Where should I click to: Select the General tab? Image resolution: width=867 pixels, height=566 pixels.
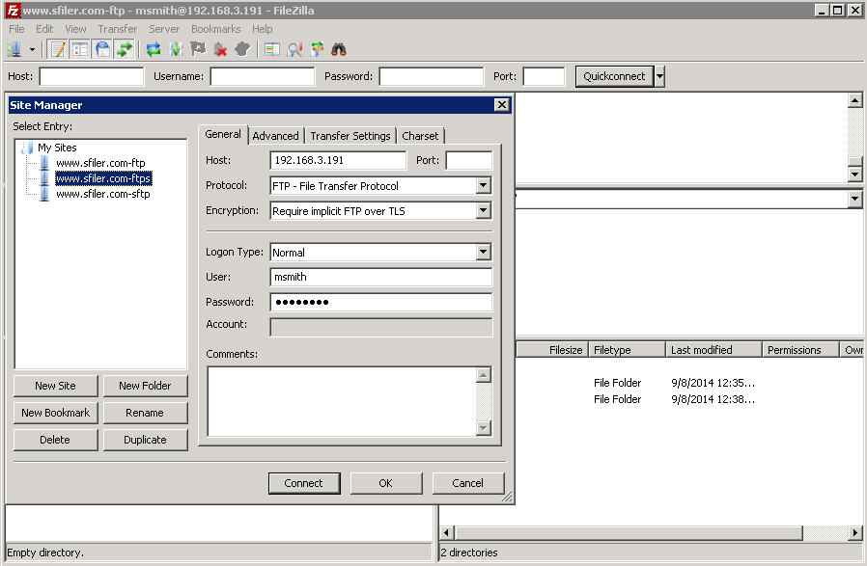pos(223,134)
